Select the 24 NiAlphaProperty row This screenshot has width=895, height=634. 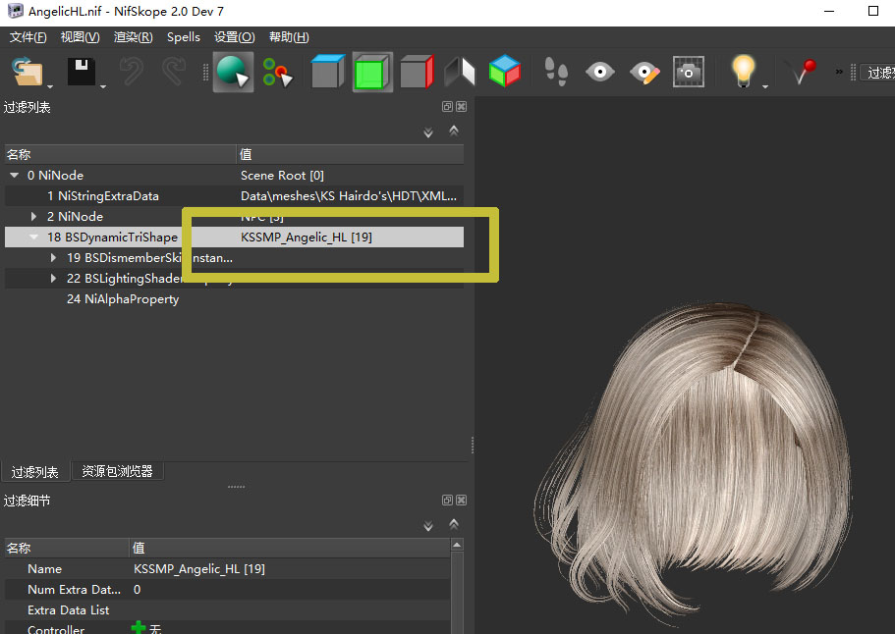pyautogui.click(x=234, y=298)
